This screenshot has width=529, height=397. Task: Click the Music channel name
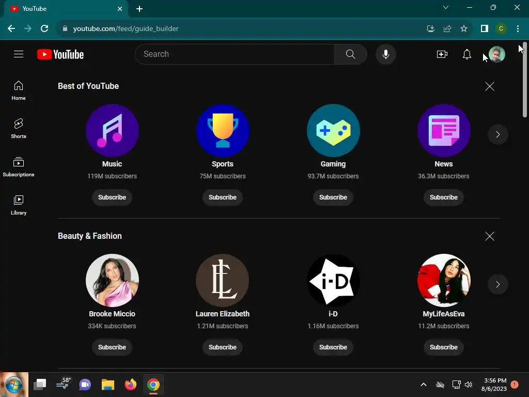pyautogui.click(x=112, y=164)
